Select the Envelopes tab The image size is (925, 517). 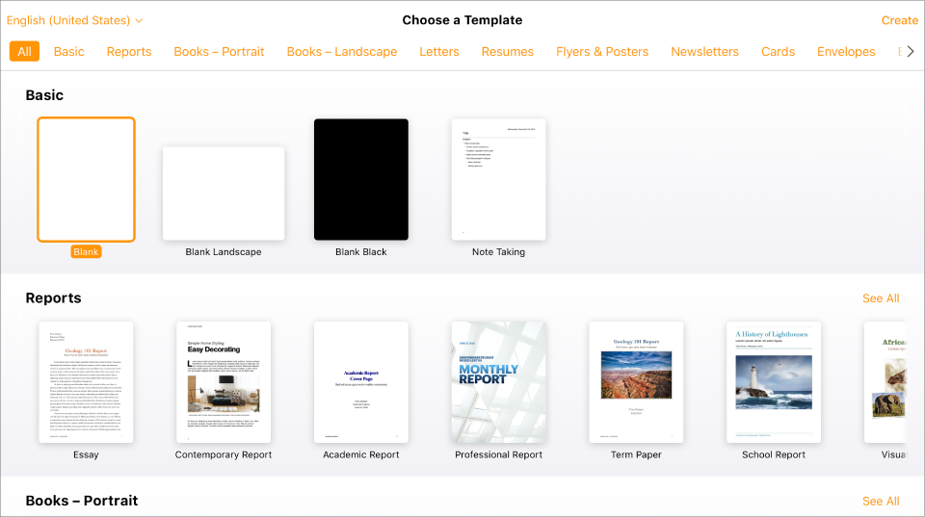tap(846, 51)
